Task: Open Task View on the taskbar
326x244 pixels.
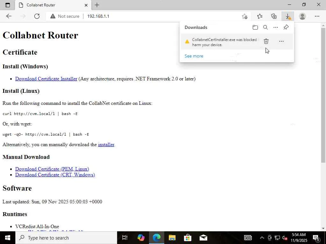Action: point(125,238)
